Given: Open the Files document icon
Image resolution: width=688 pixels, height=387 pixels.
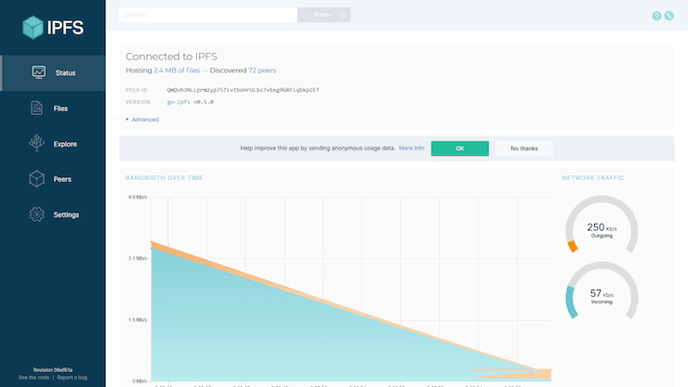Looking at the screenshot, I should (37, 109).
